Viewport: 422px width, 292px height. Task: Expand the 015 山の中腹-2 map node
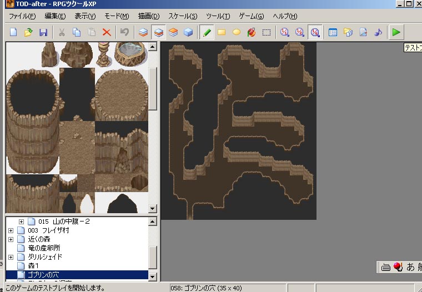[21, 221]
